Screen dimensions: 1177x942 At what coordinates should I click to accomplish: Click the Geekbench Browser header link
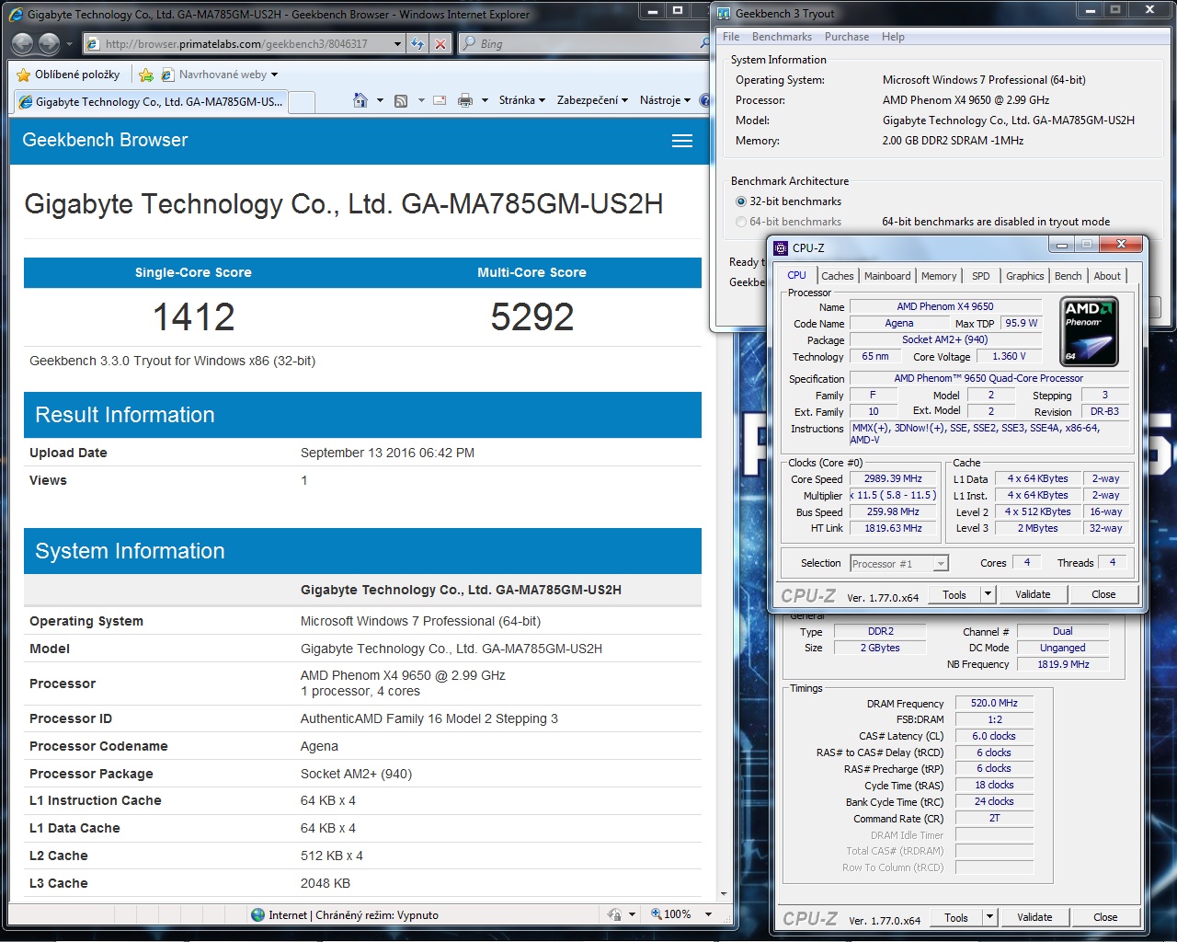coord(105,140)
